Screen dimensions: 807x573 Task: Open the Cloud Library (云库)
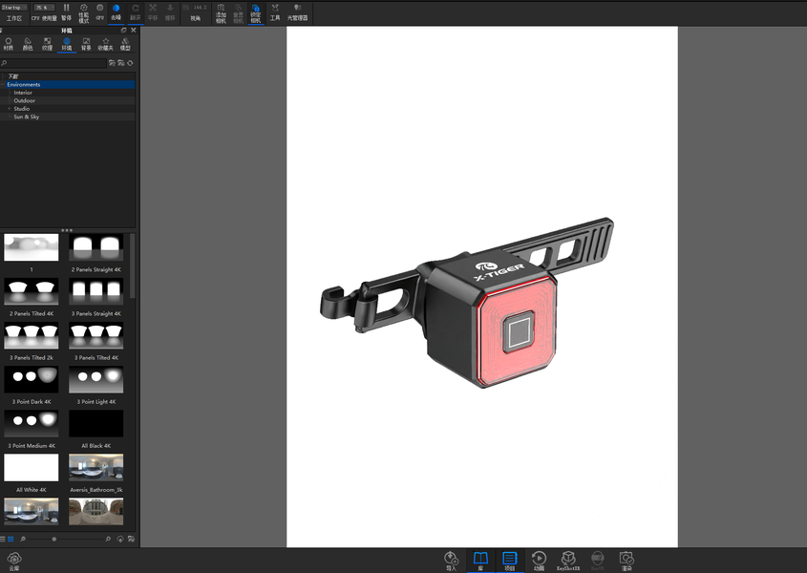point(14,562)
